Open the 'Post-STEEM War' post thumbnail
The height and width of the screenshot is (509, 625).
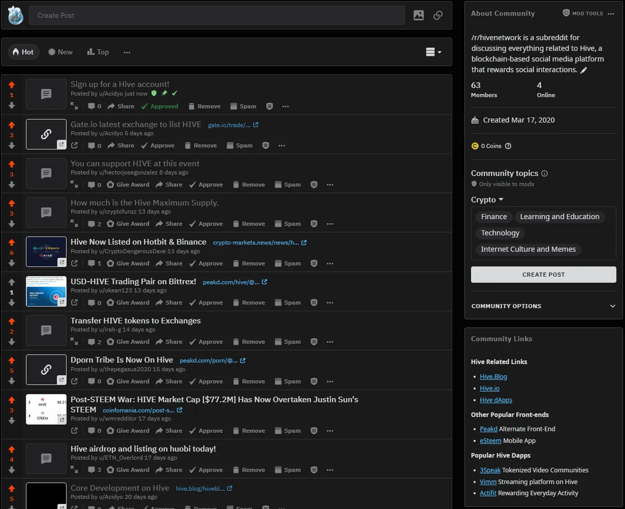[x=46, y=409]
